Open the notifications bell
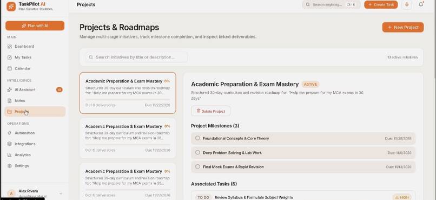This screenshot has height=200, width=436. pyautogui.click(x=421, y=5)
